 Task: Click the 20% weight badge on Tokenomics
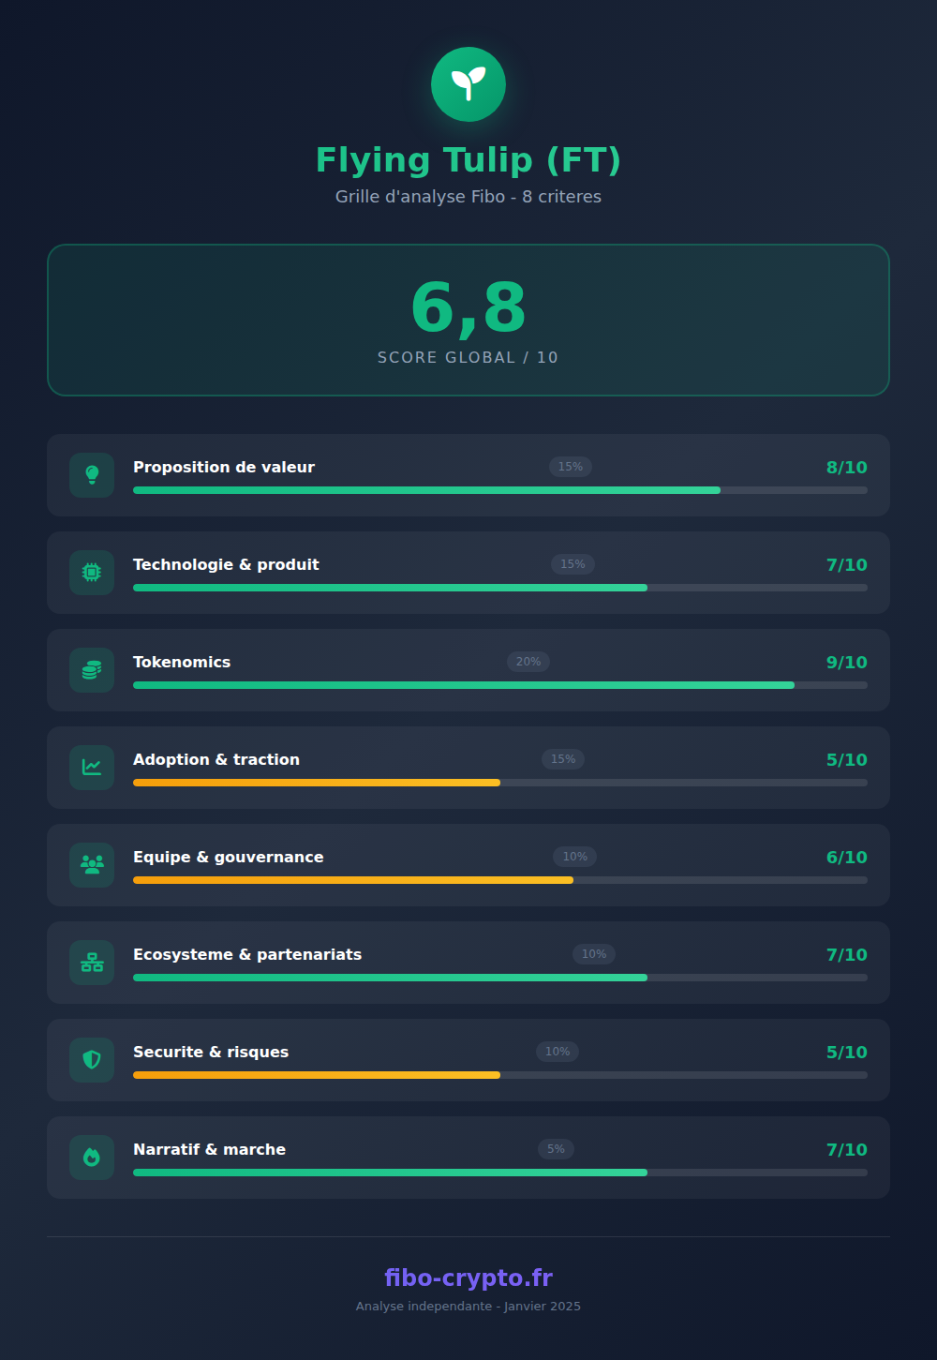click(528, 662)
